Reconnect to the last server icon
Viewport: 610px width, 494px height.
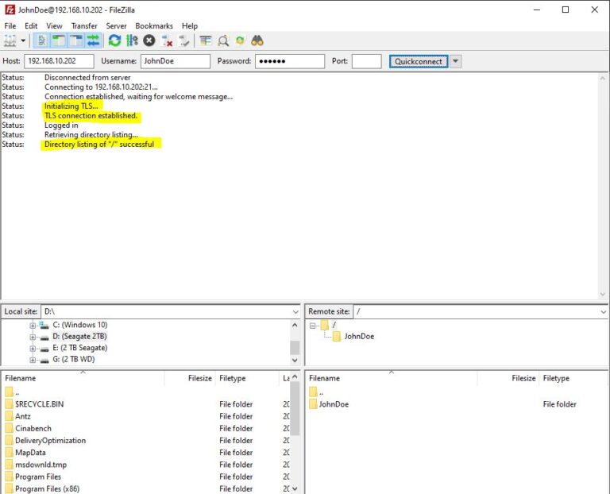tap(184, 41)
